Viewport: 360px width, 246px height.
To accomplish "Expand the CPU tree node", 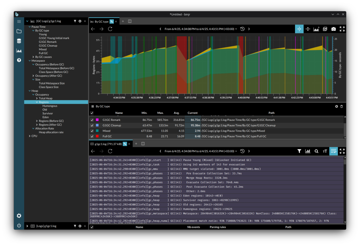I will click(x=29, y=136).
